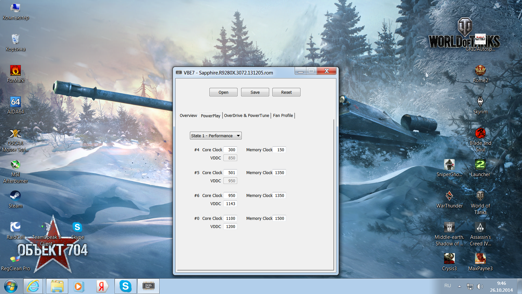Open the volume control tray icon

(x=480, y=286)
